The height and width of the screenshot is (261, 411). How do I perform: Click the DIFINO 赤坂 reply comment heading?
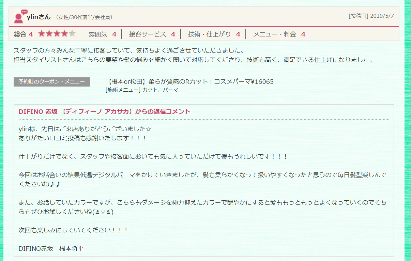[x=104, y=112]
